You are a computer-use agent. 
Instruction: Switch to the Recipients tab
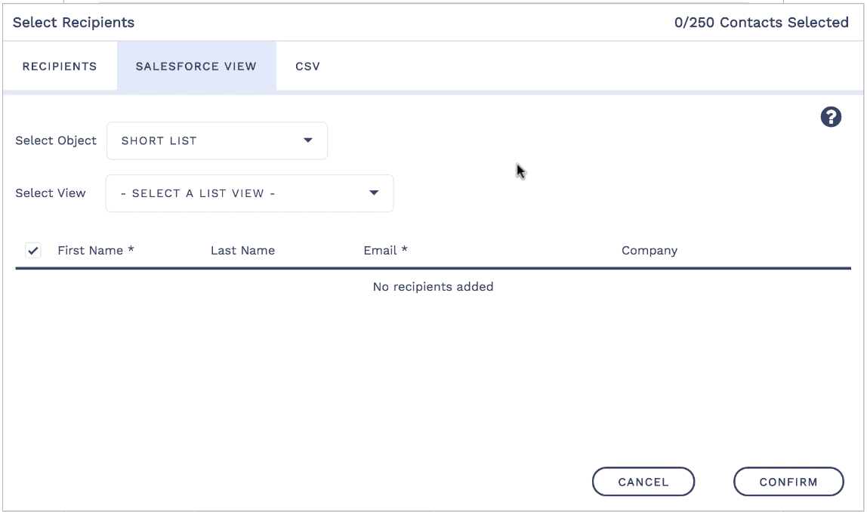(60, 66)
